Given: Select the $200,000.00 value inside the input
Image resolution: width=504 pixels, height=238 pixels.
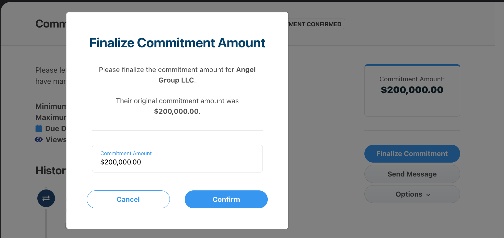Looking at the screenshot, I should pyautogui.click(x=120, y=162).
